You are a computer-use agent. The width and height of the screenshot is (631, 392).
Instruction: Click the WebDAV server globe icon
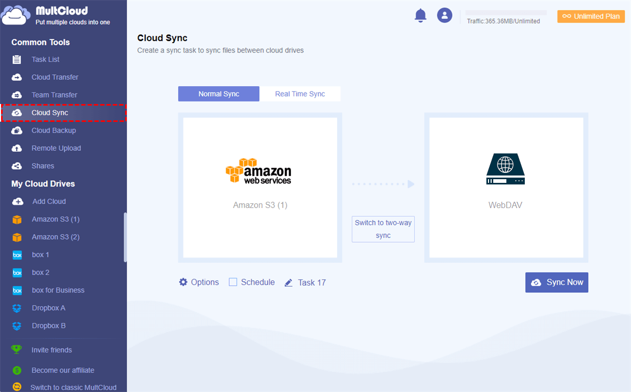(505, 169)
